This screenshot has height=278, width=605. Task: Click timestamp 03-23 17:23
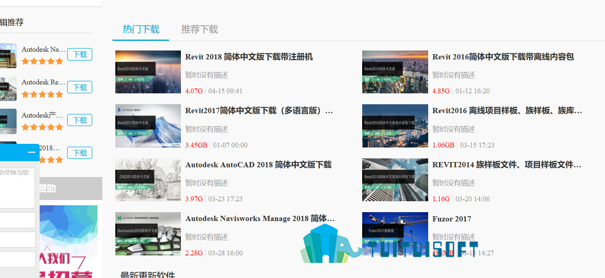tap(225, 199)
